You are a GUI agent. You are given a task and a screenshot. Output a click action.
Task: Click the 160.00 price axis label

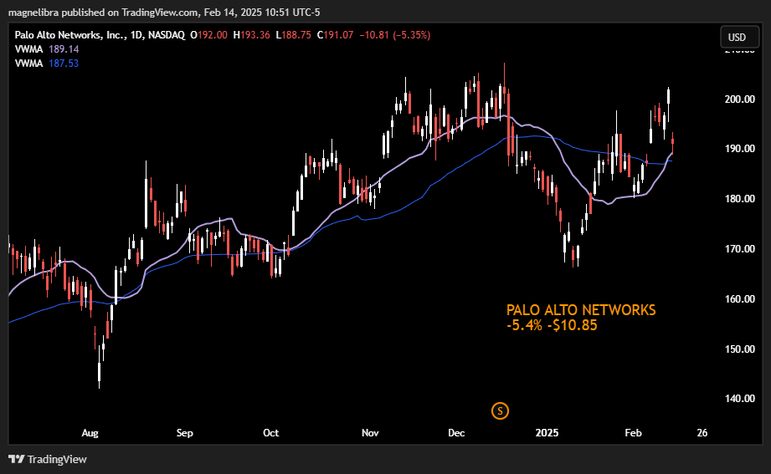[739, 298]
